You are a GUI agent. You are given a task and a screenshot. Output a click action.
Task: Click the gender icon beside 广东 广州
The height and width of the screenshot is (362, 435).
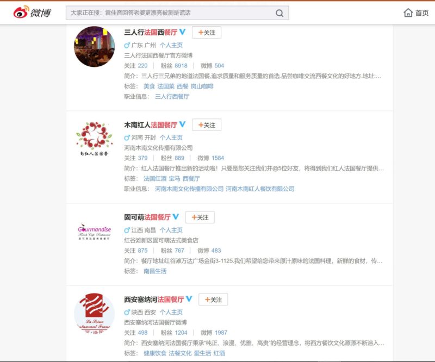click(127, 45)
